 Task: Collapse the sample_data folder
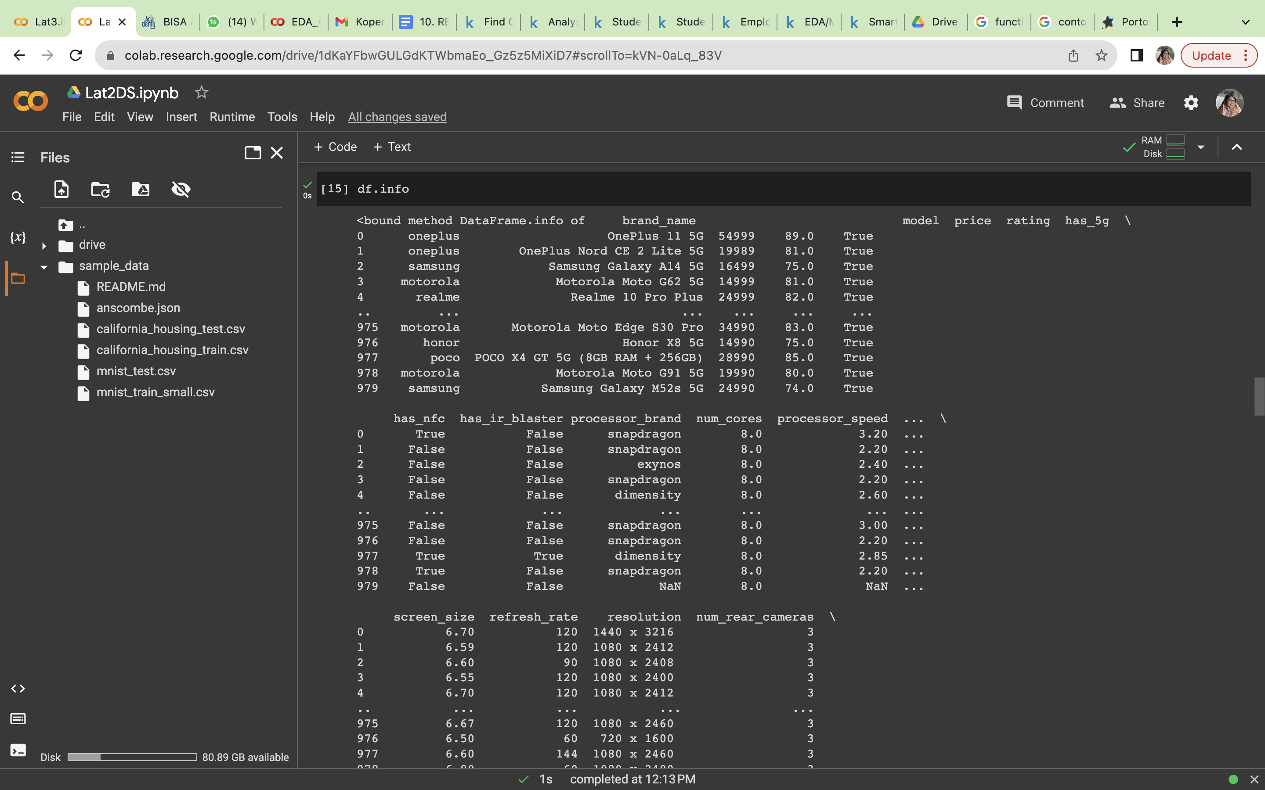(x=44, y=267)
